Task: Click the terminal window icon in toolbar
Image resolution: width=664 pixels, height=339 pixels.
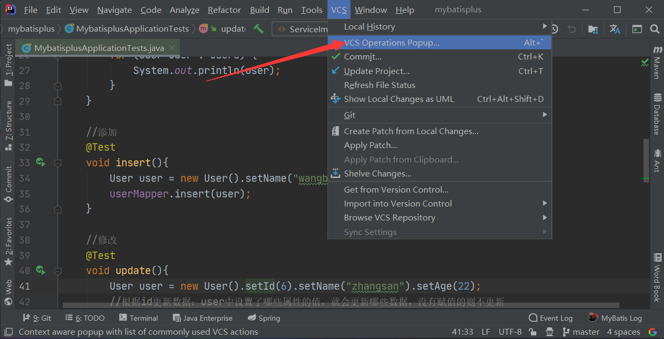Action: [637, 29]
